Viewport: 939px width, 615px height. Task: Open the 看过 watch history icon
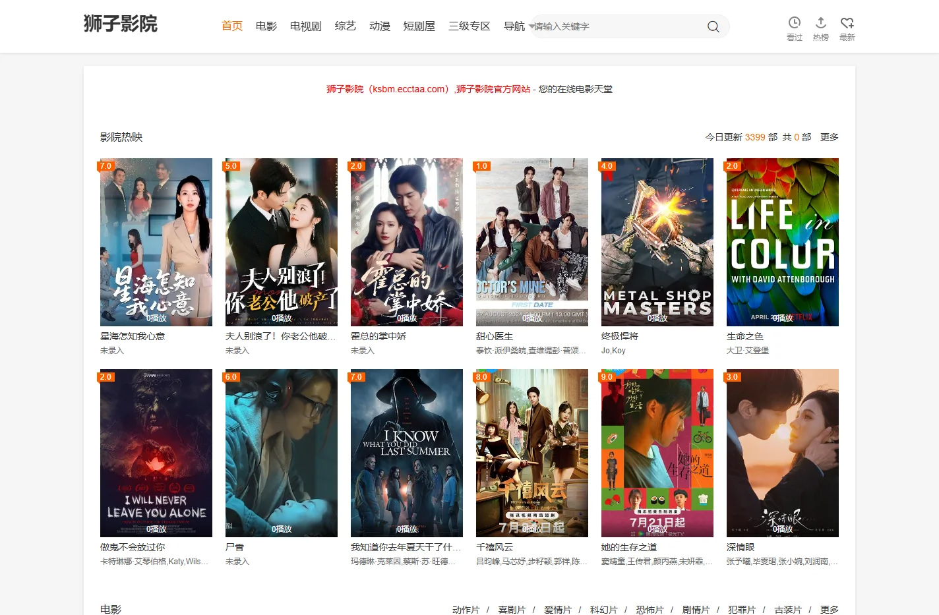click(x=795, y=29)
